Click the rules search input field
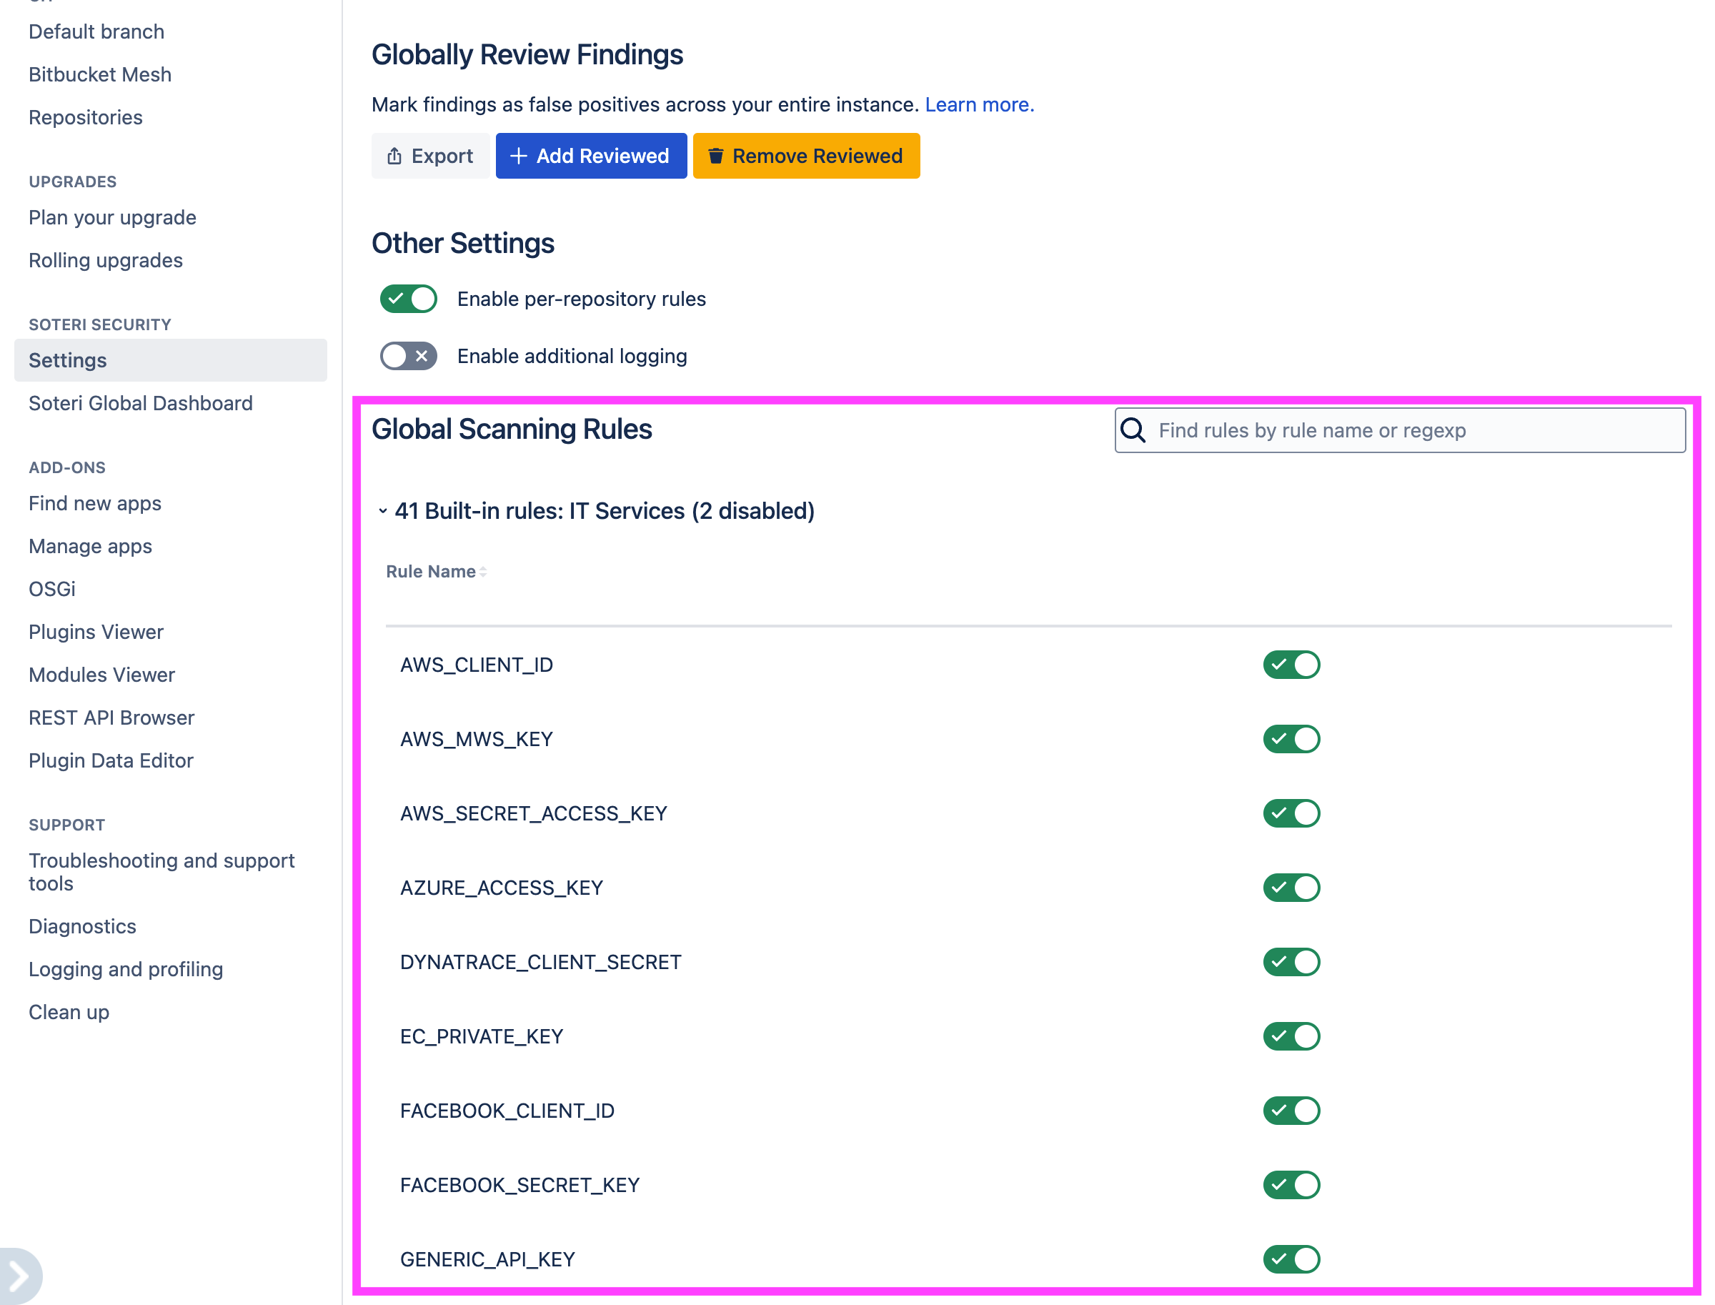 pyautogui.click(x=1398, y=430)
